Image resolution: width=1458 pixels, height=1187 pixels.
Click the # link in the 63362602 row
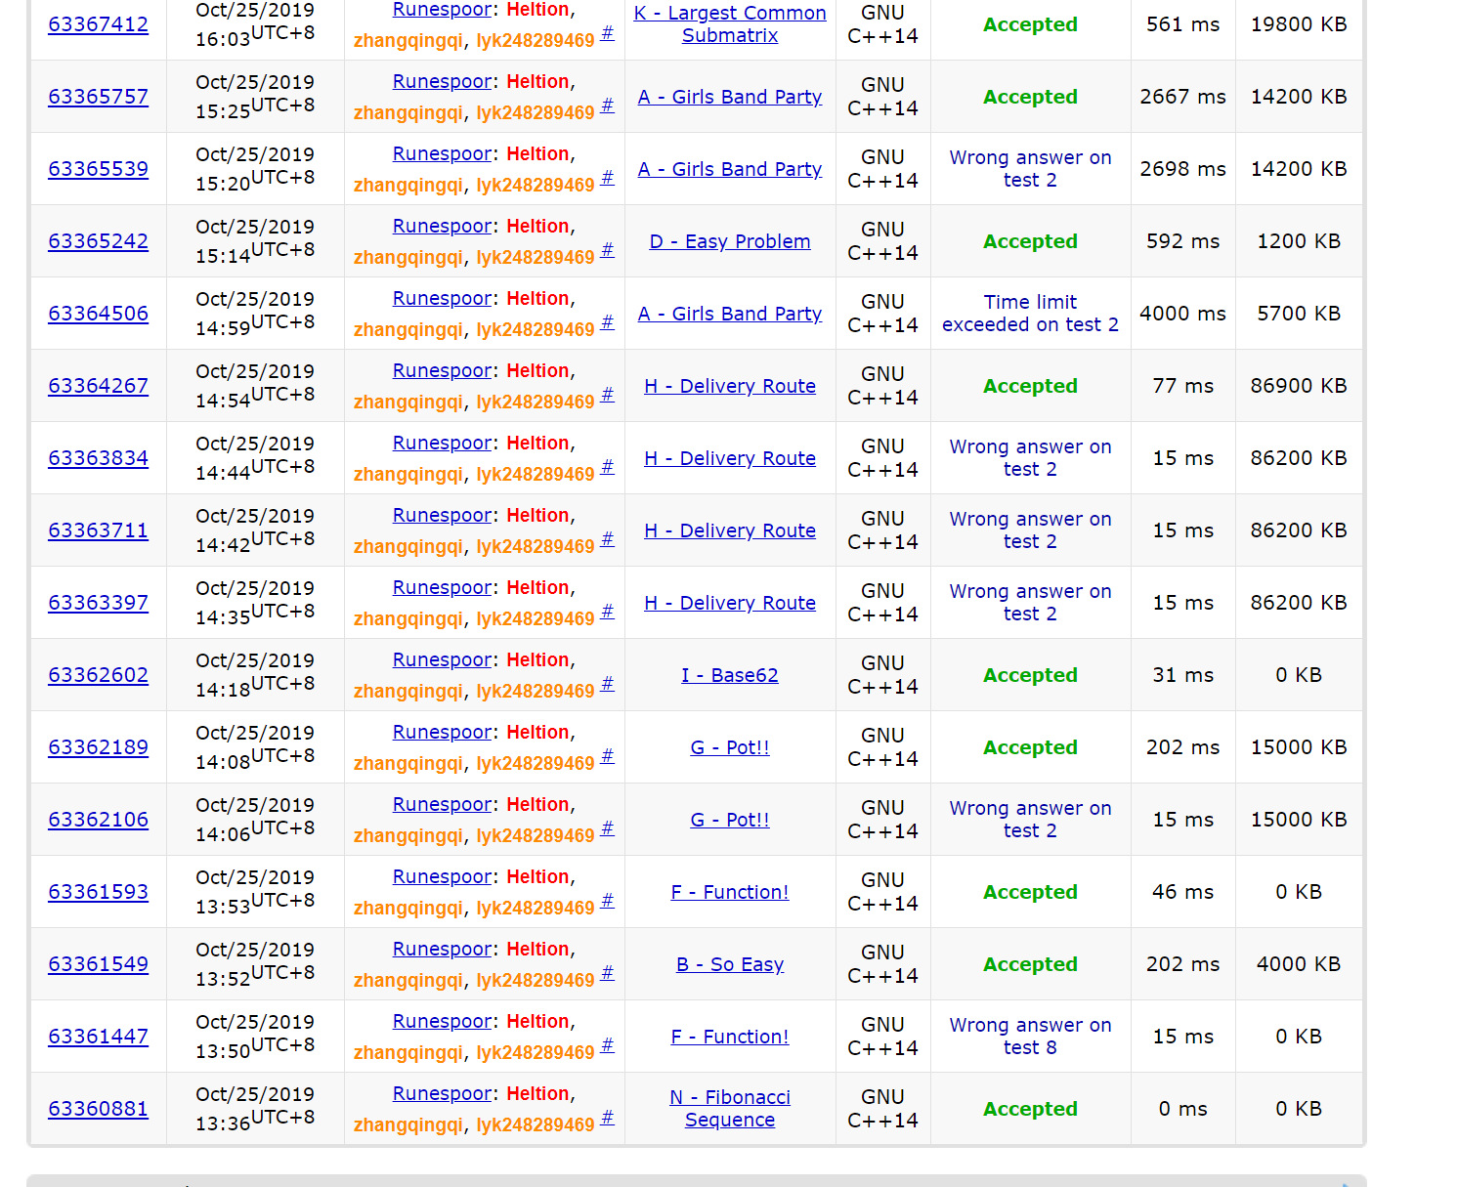607,684
